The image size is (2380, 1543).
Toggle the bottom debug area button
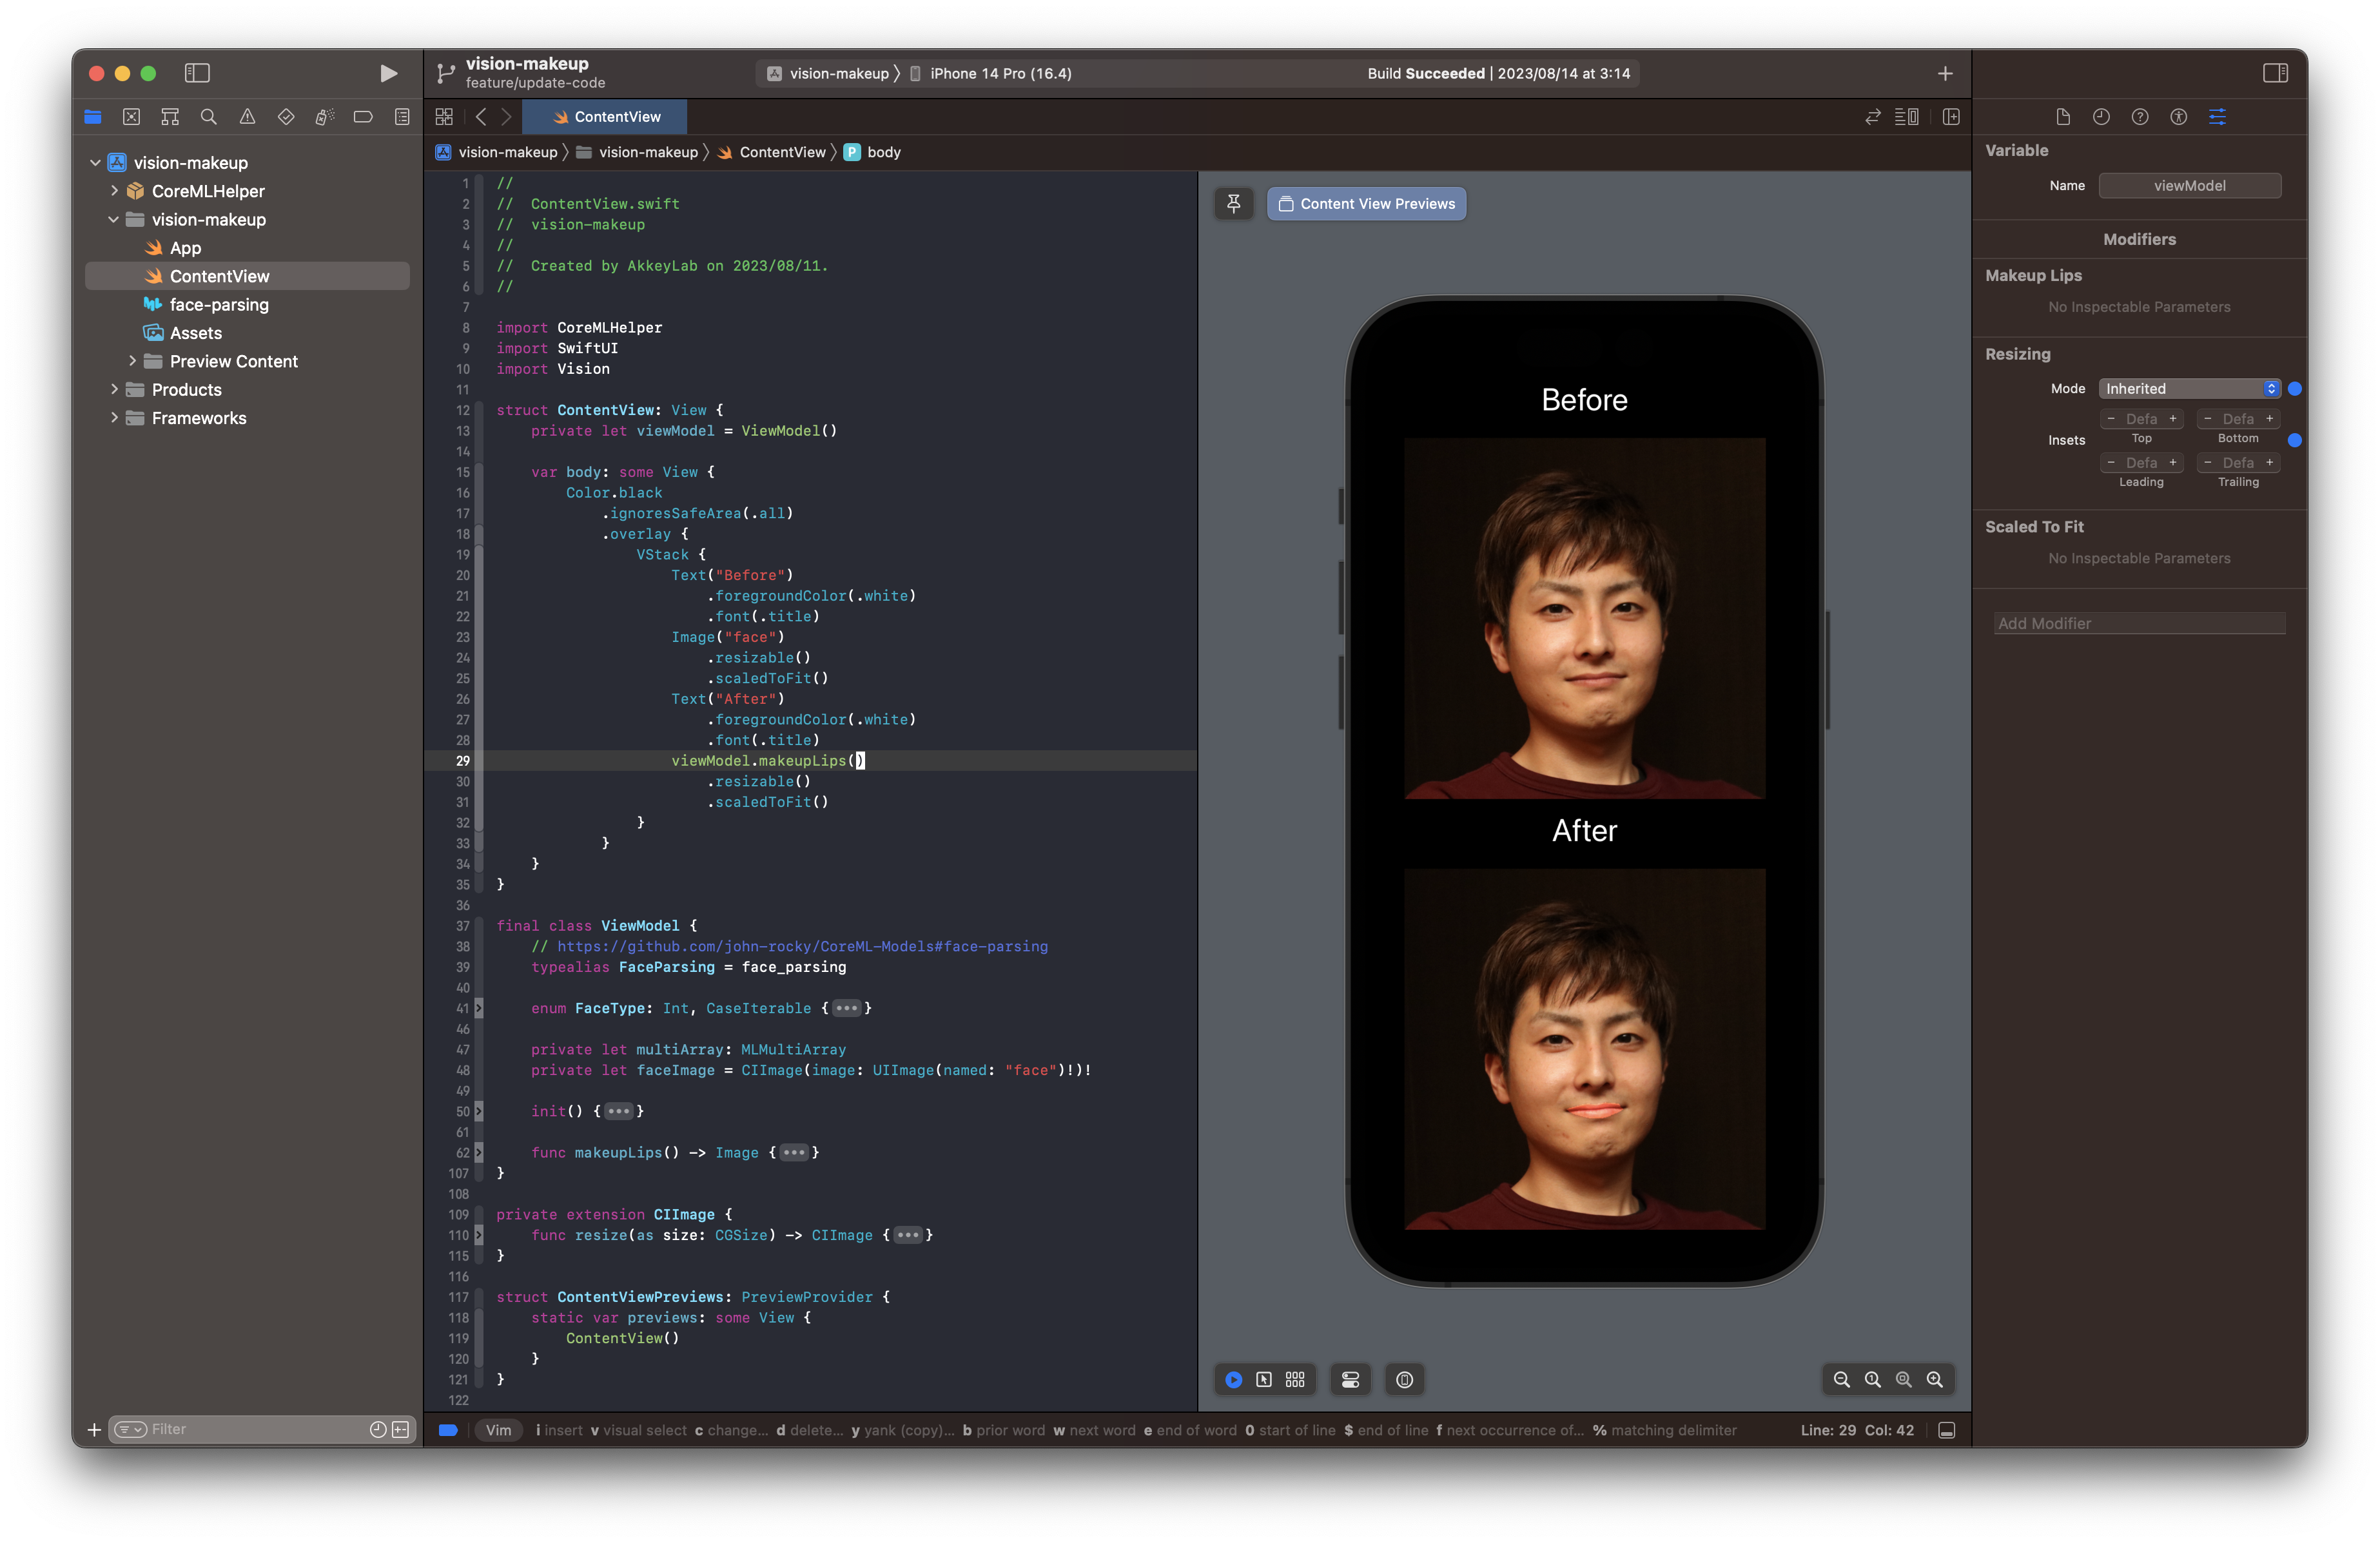(1946, 1430)
